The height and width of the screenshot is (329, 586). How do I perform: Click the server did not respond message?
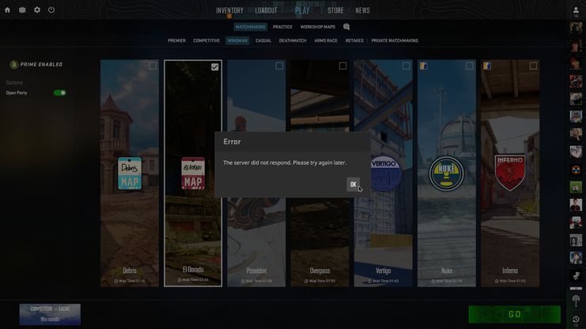(x=285, y=163)
